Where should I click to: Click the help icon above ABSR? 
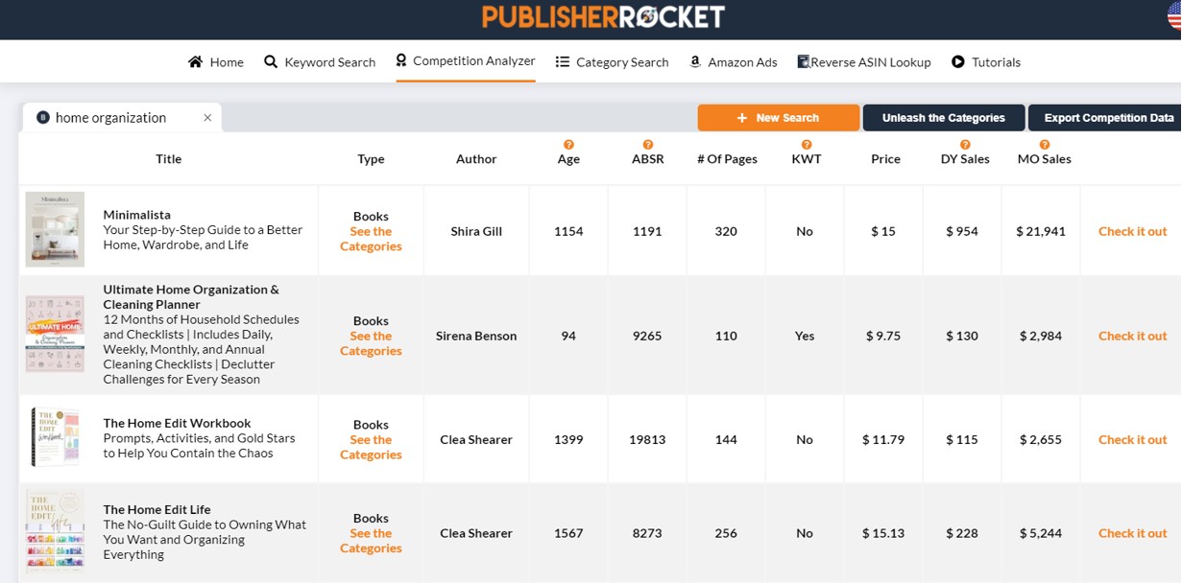pos(648,145)
